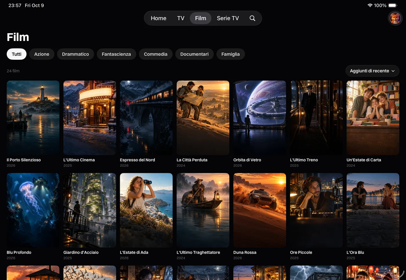
Task: Click the title text 'Giardino d'Acciaio'
Action: pyautogui.click(x=81, y=252)
